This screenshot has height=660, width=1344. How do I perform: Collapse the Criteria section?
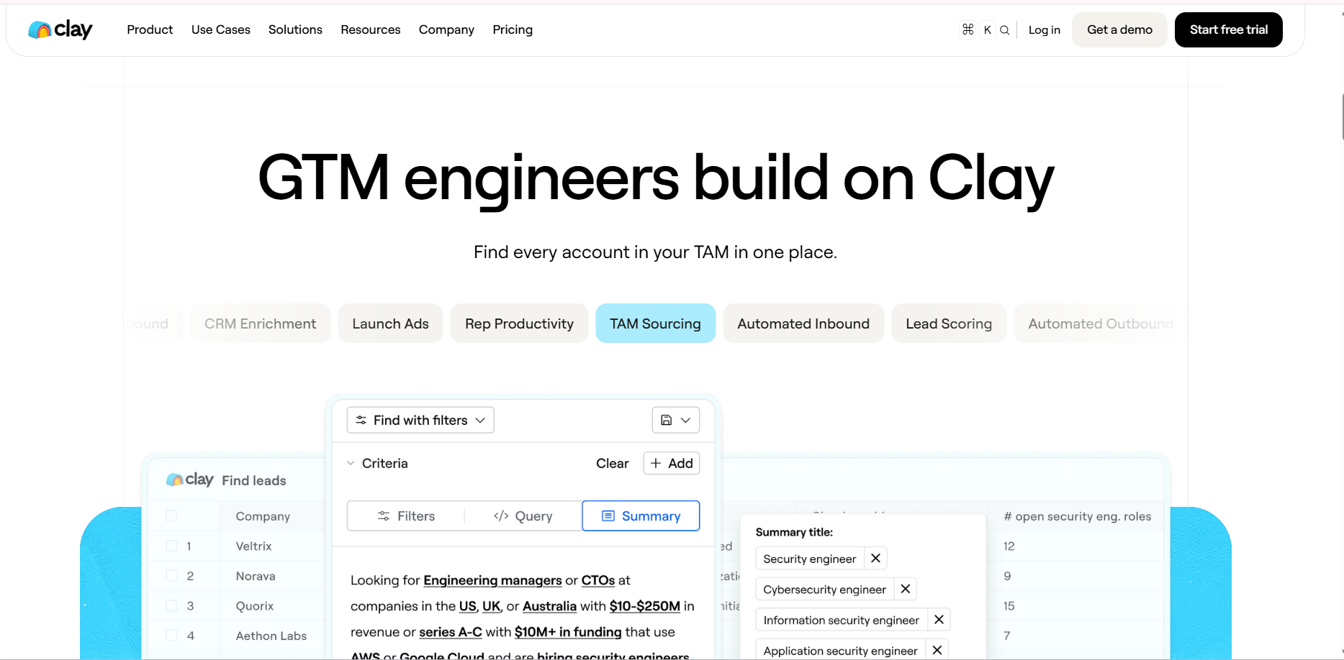351,463
